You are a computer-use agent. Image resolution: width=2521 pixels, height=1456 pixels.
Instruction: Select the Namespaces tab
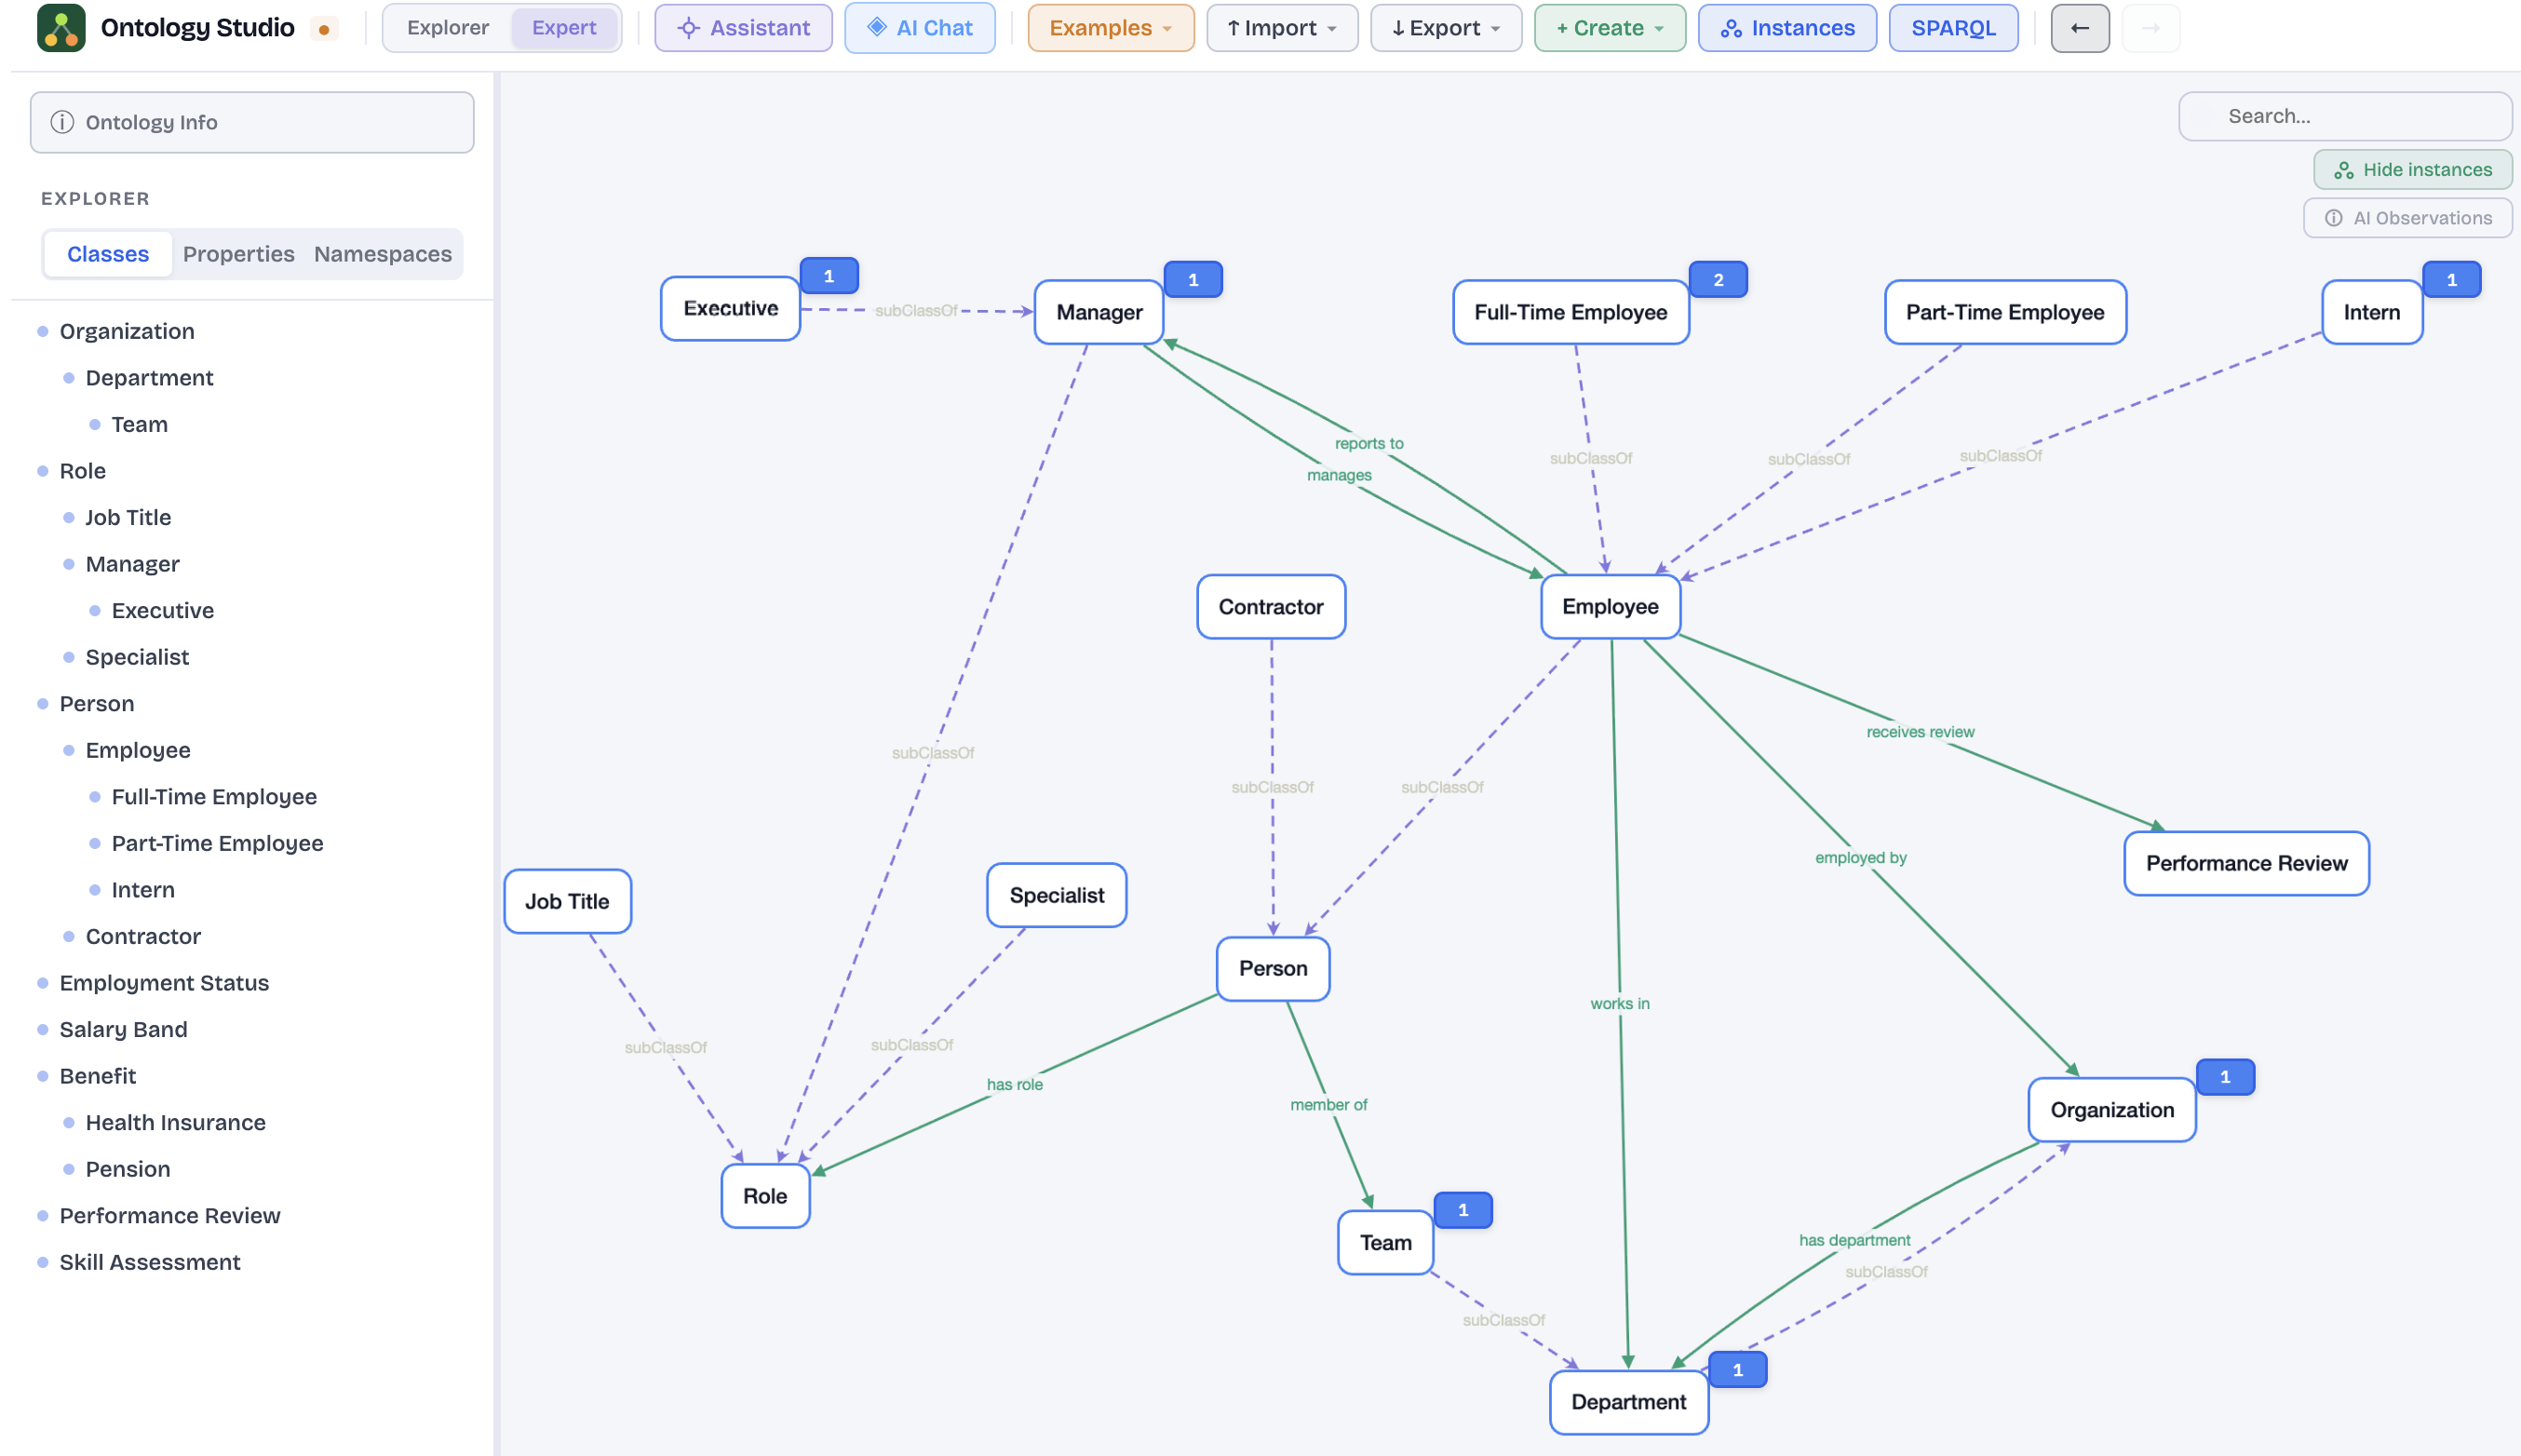383,254
